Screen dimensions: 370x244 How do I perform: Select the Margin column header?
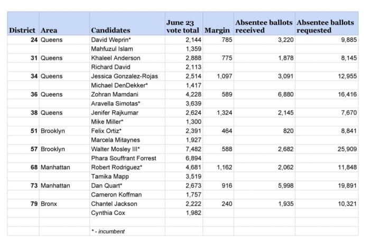pyautogui.click(x=218, y=24)
